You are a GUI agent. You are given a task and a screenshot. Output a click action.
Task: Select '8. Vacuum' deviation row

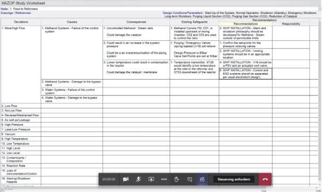coord(21,134)
